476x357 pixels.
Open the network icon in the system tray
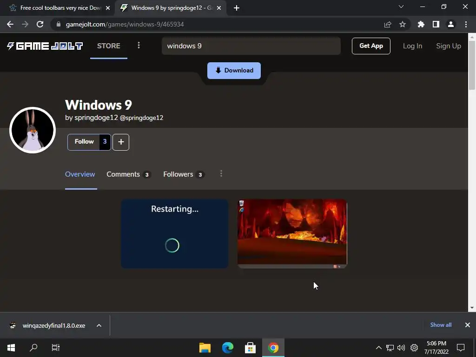click(390, 348)
